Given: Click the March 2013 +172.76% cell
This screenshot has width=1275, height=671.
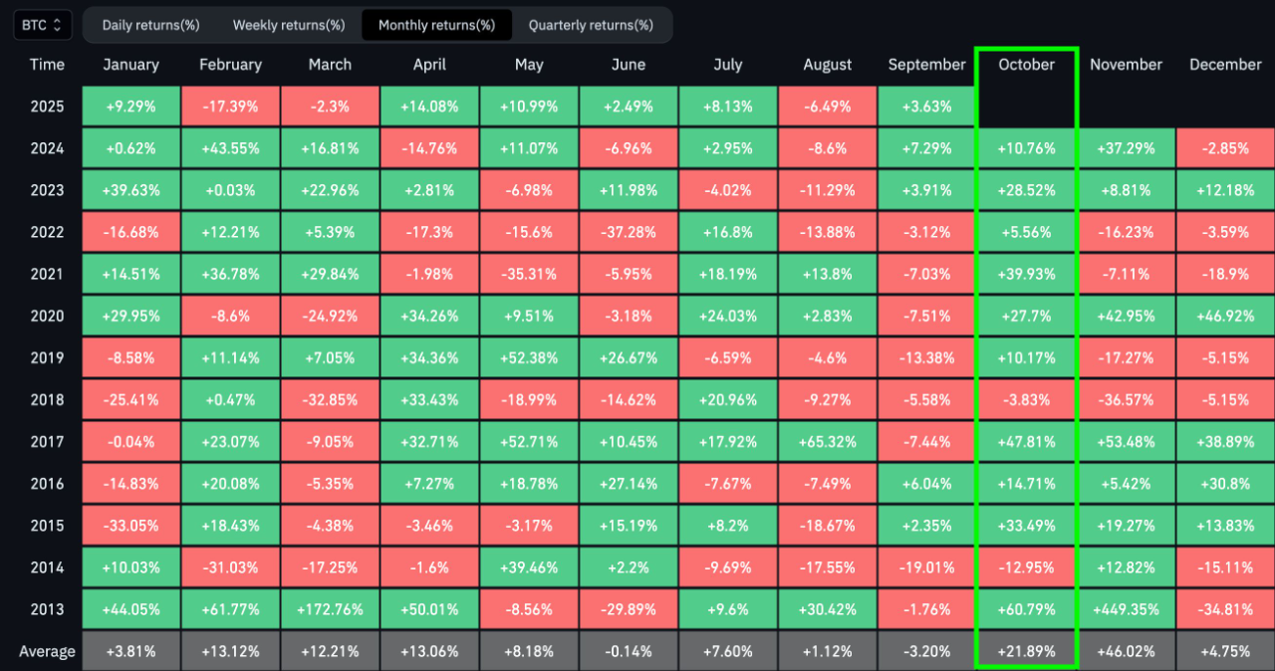Looking at the screenshot, I should click(x=330, y=609).
